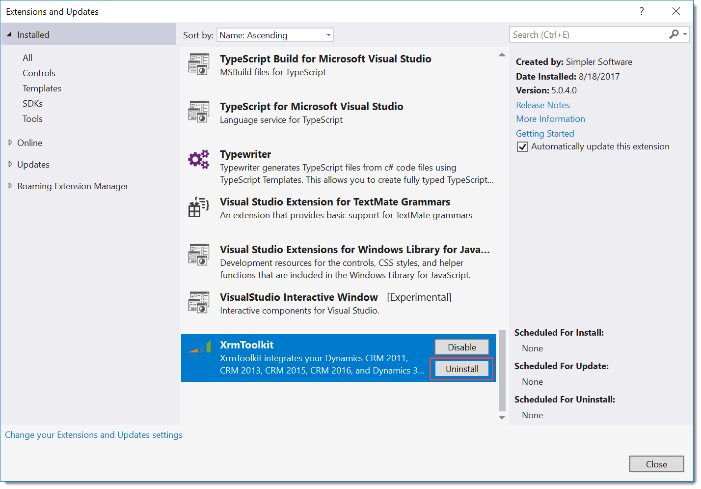Viewport: 701px width, 489px height.
Task: Close the Extensions and Updates dialog
Action: click(656, 464)
